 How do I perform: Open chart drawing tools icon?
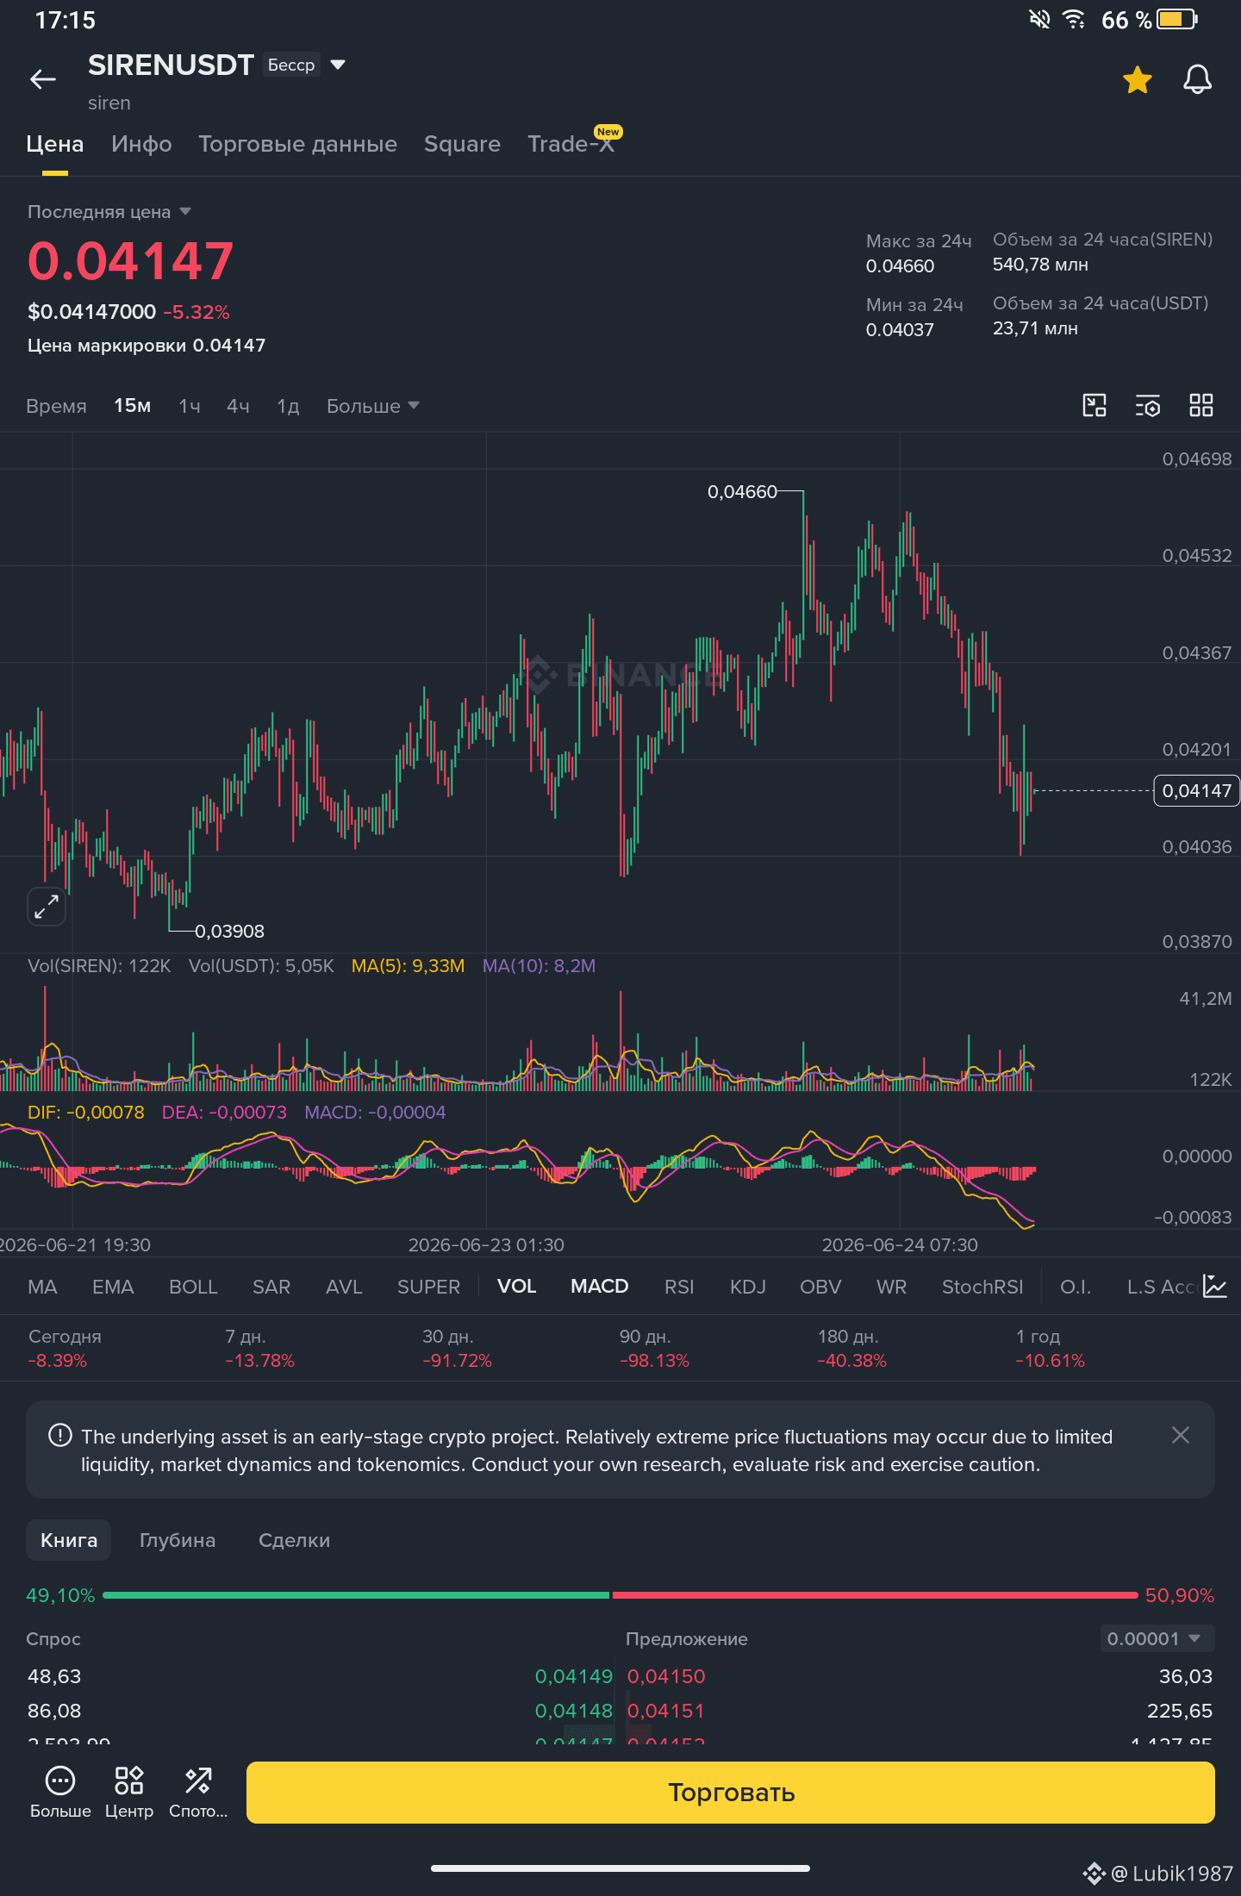[1094, 405]
